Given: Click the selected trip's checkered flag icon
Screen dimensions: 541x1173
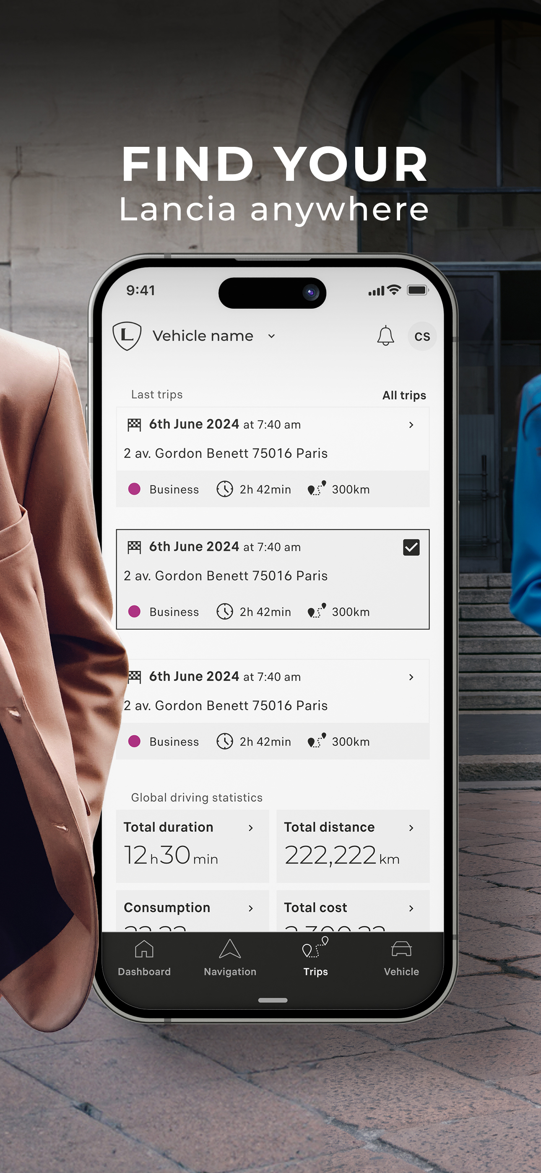Looking at the screenshot, I should [134, 547].
